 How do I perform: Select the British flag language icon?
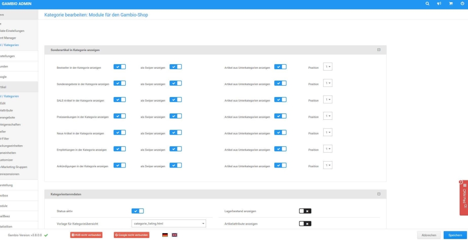coord(175,235)
